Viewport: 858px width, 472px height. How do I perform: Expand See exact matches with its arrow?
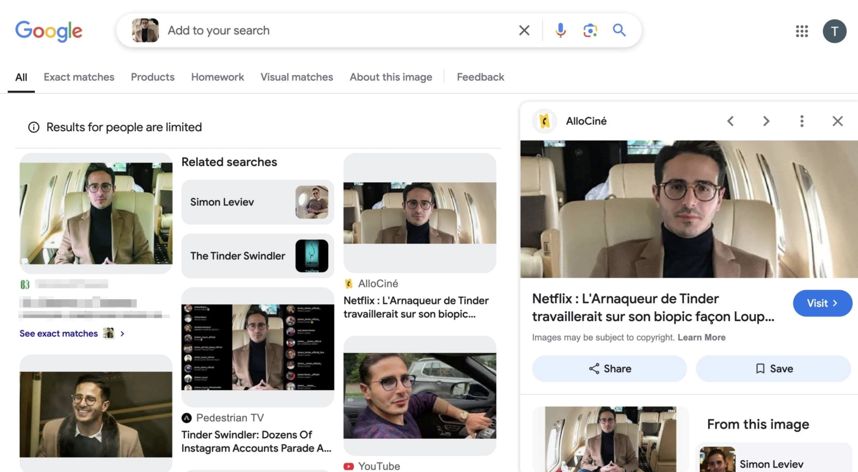click(122, 333)
